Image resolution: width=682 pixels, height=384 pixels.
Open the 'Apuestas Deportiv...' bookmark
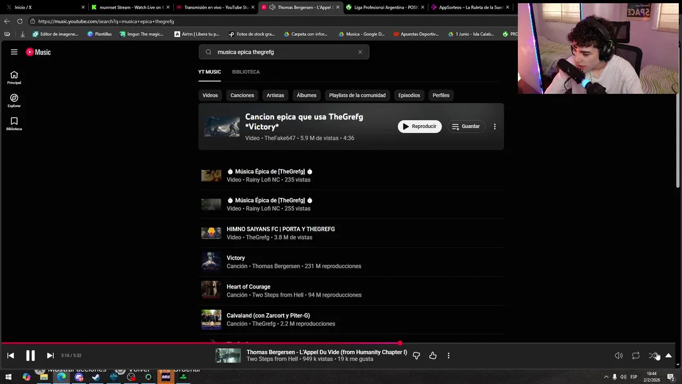click(x=416, y=34)
